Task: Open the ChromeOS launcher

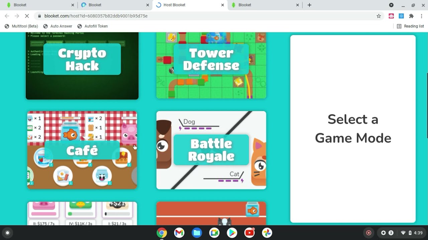Action: pos(7,233)
